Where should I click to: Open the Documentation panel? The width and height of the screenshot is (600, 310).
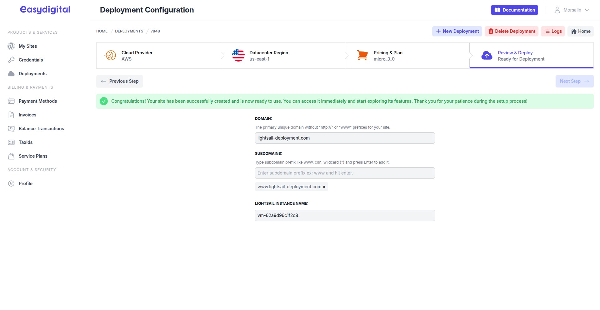(514, 10)
